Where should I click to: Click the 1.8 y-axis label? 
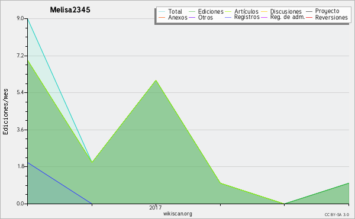pos(20,166)
